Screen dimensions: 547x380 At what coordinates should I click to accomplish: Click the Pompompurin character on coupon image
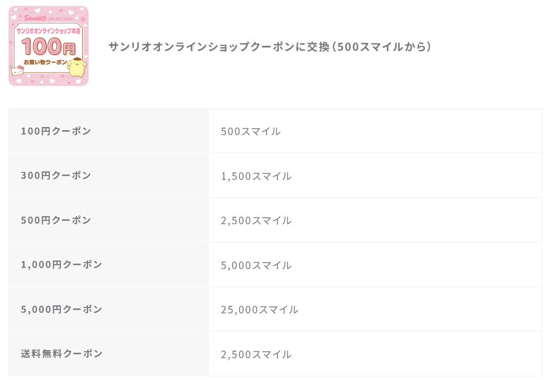point(77,67)
